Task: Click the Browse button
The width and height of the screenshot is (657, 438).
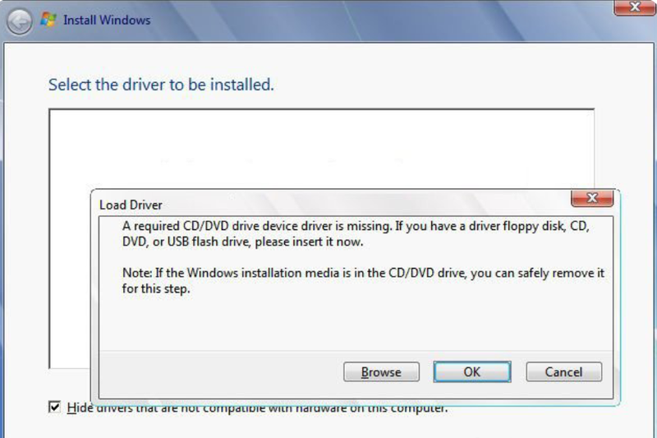Action: (381, 371)
